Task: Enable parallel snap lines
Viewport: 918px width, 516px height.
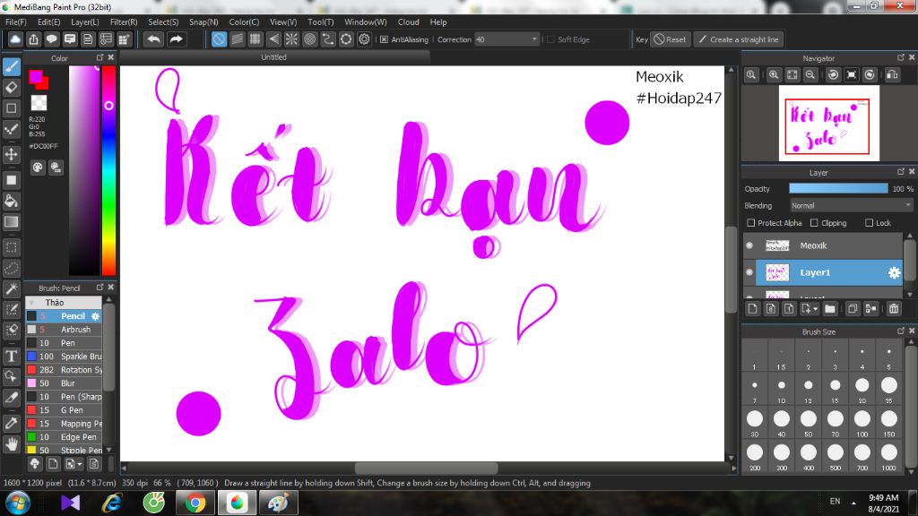Action: pyautogui.click(x=237, y=39)
